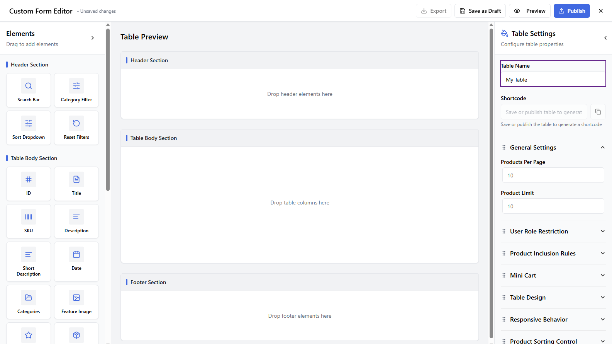Click the Publish button
Image resolution: width=612 pixels, height=344 pixels.
point(571,11)
